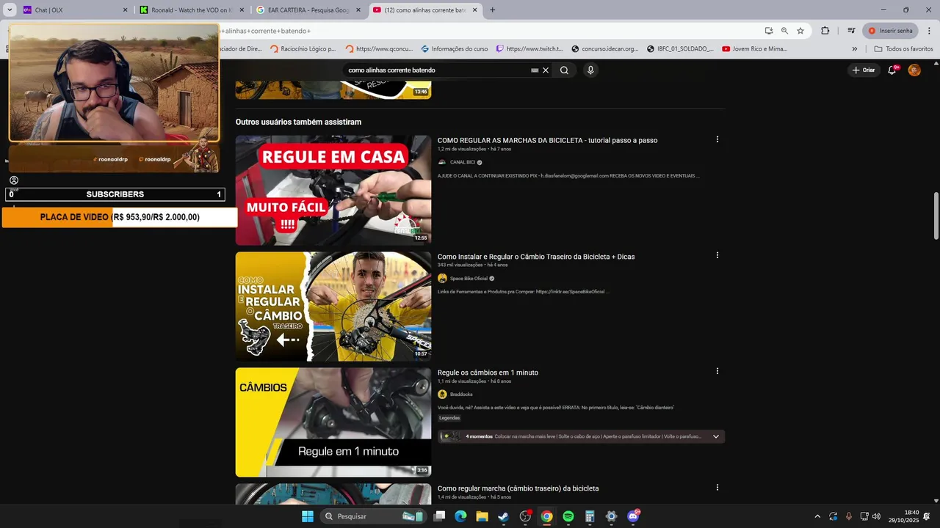The width and height of the screenshot is (940, 528).
Task: Expand the 4 momentos chapters chevron
Action: point(716,436)
